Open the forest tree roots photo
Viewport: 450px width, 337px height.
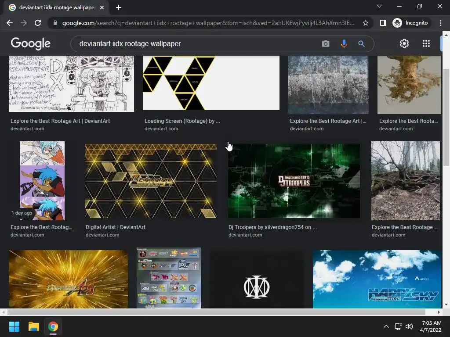406,180
